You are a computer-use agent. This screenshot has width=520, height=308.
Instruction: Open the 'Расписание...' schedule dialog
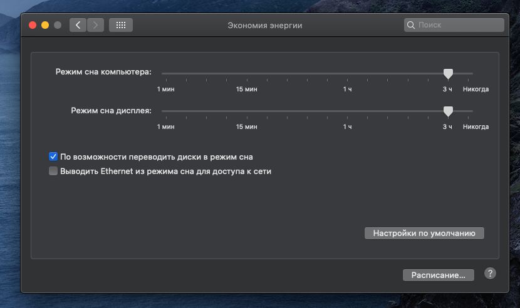click(x=439, y=275)
